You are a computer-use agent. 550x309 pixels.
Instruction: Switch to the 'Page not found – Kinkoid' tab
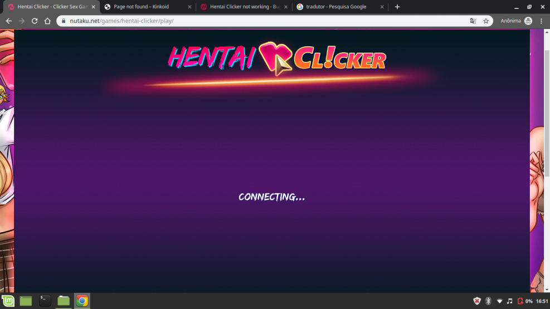click(x=142, y=7)
